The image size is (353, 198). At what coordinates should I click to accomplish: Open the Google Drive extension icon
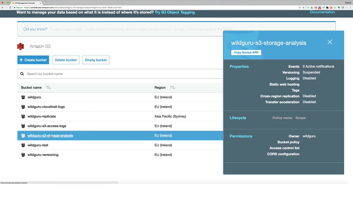point(312,7)
